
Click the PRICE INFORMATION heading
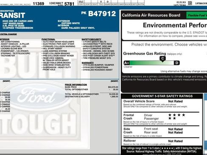(x=76, y=85)
